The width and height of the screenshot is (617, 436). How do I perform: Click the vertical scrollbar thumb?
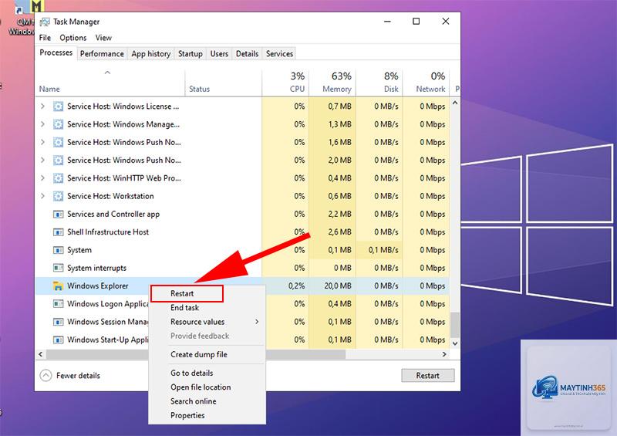455,325
